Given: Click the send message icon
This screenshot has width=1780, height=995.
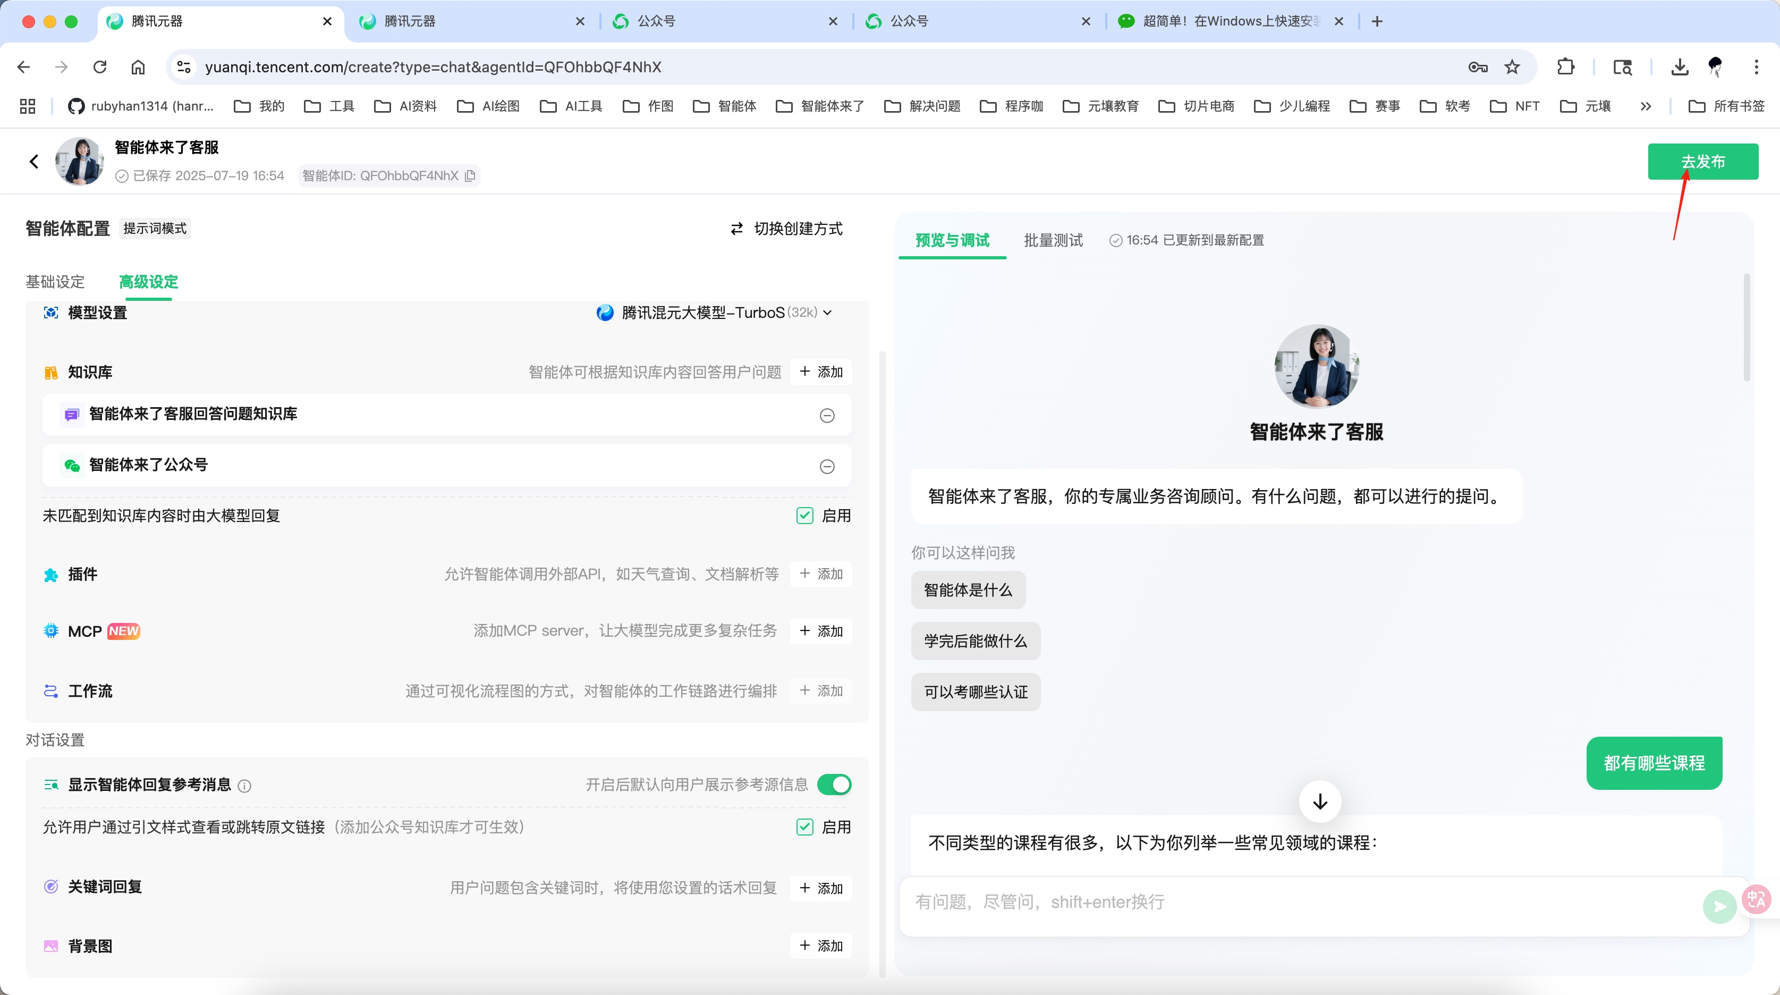Looking at the screenshot, I should tap(1720, 906).
